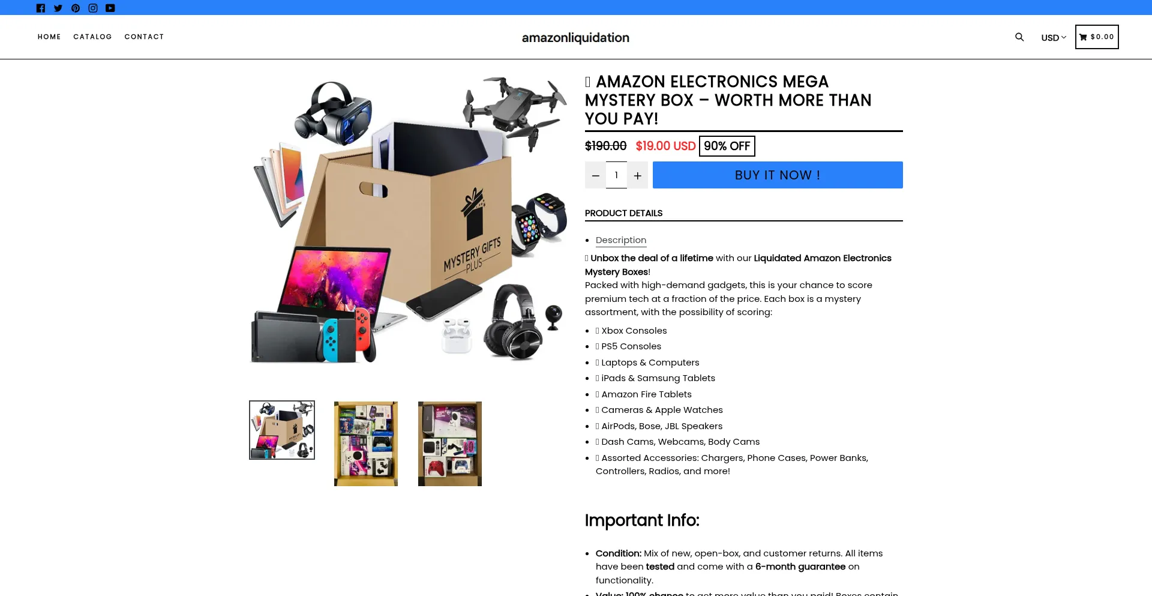Click the amazonliquidation store logo
Screen dimensions: 1152x596
(x=575, y=38)
